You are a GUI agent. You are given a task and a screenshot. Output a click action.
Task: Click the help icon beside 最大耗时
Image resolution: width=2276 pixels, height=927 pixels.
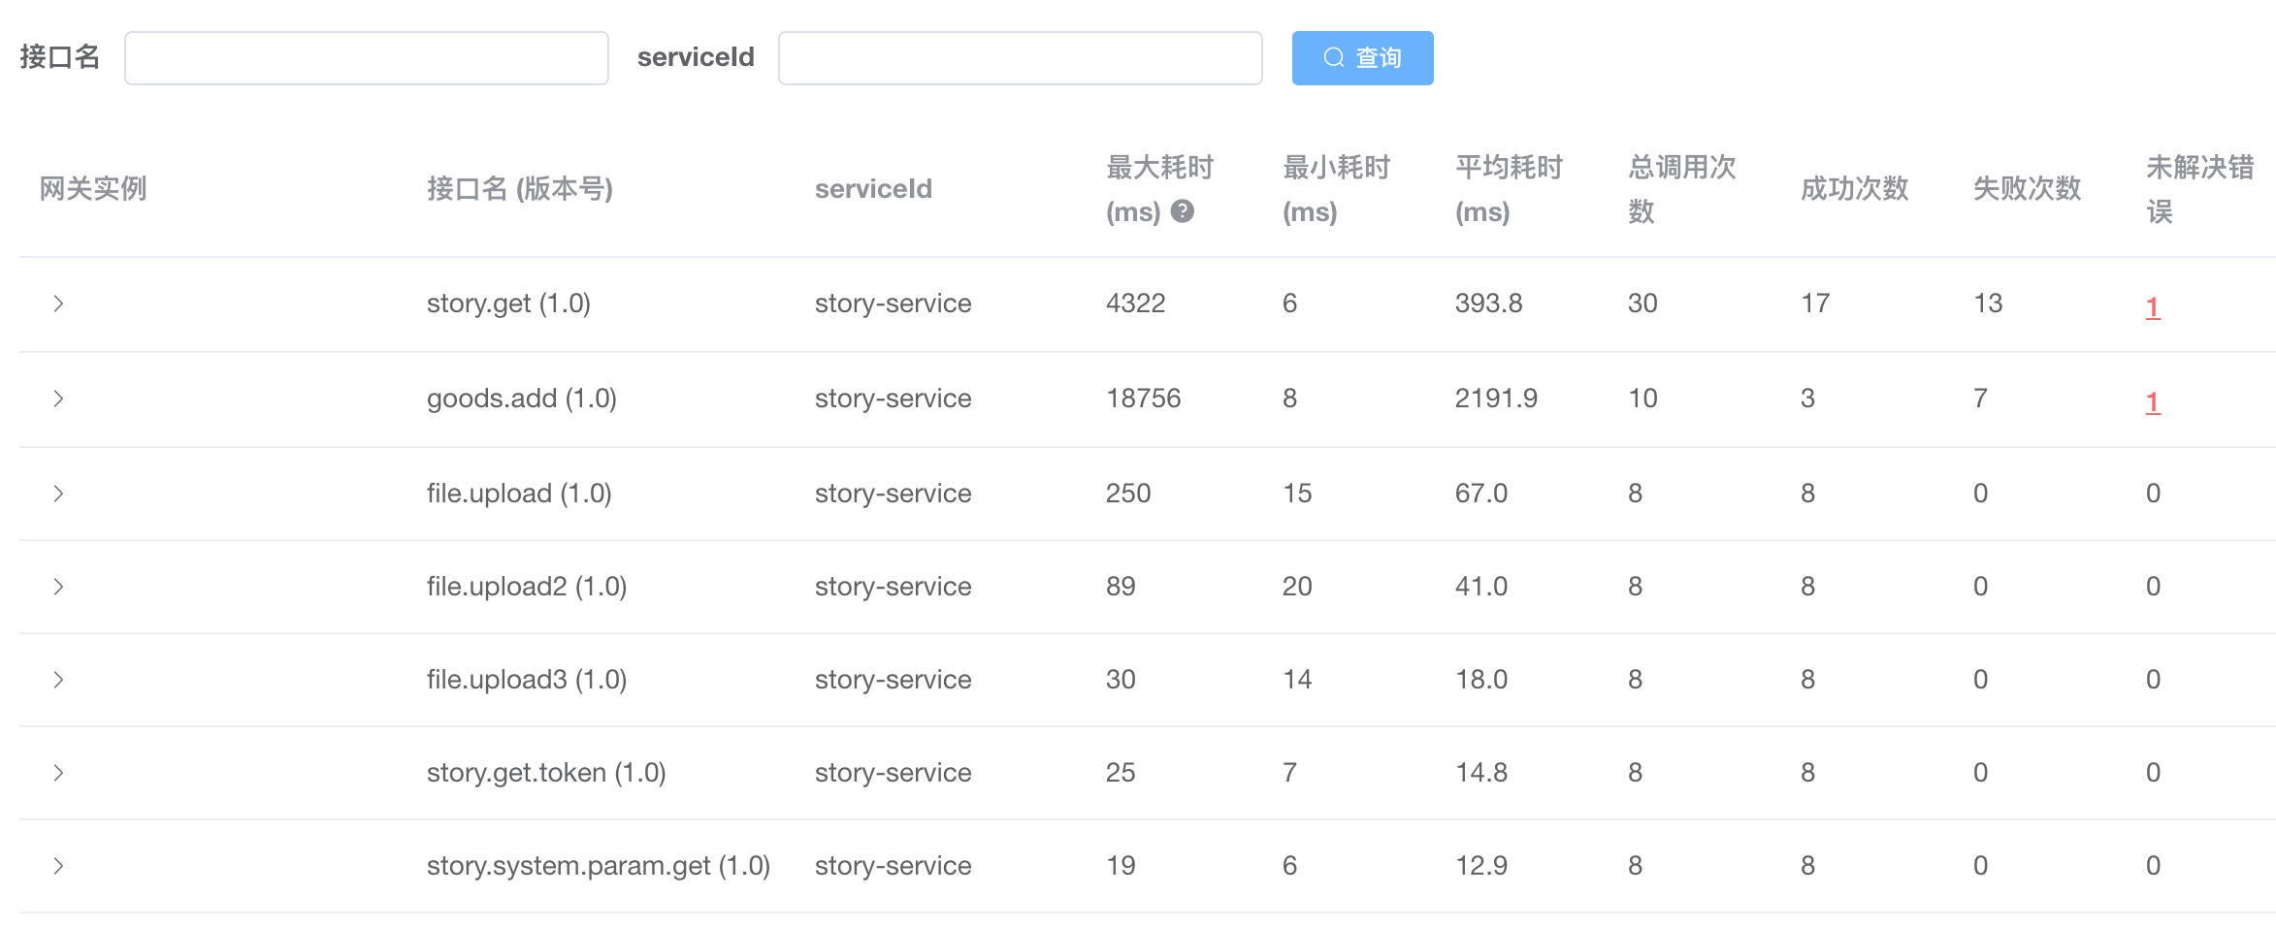point(1182,210)
